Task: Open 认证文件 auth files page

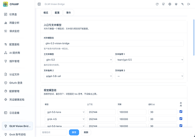Action: 17,75
